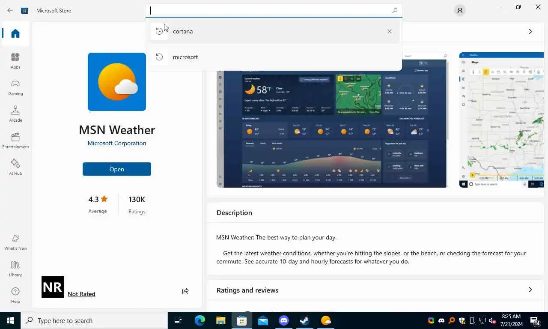This screenshot has width=548, height=329.
Task: Open the weather Maps screenshot
Action: [501, 120]
